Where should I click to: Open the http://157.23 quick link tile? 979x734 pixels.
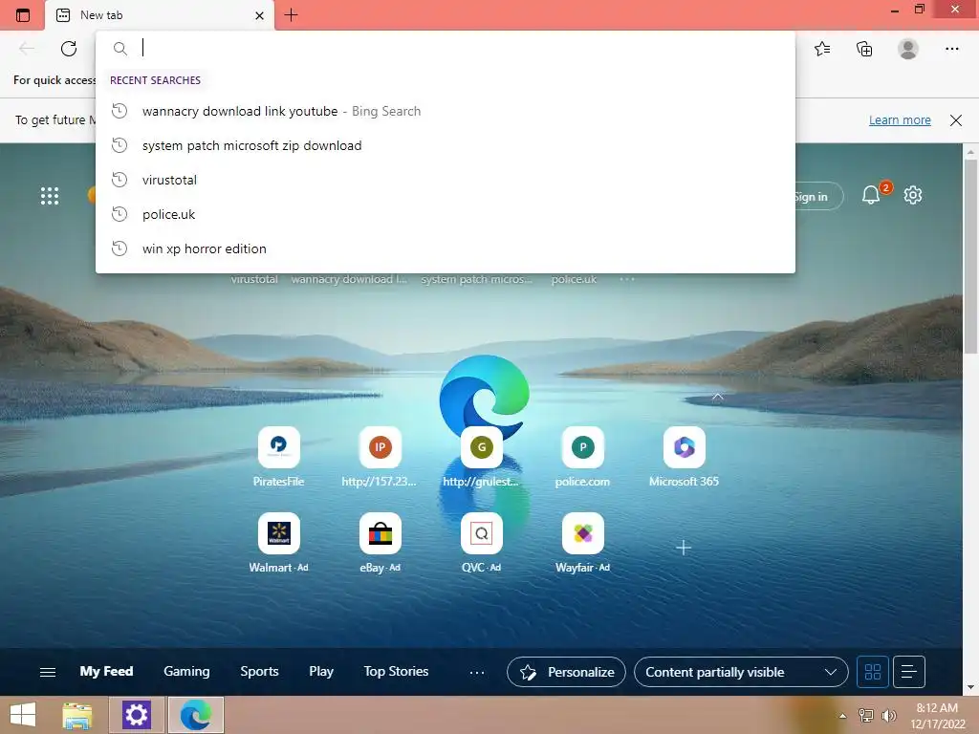(380, 457)
